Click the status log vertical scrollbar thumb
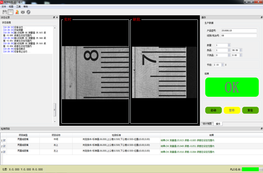The height and width of the screenshot is (173, 263). pyautogui.click(x=54, y=110)
